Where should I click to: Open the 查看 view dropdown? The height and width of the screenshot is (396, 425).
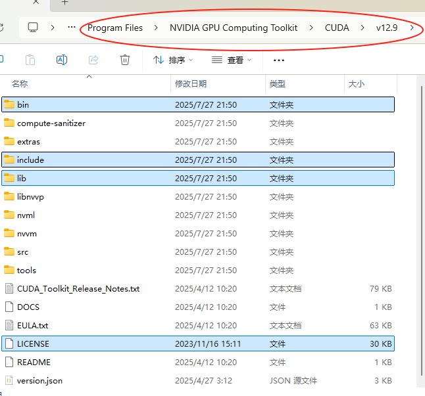tap(232, 60)
